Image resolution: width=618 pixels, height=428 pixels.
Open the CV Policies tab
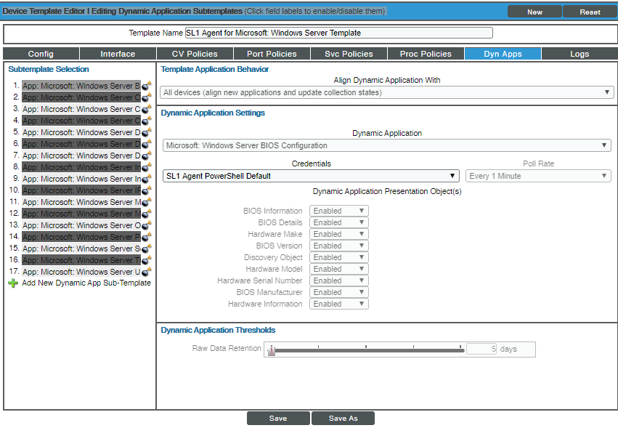(x=195, y=54)
